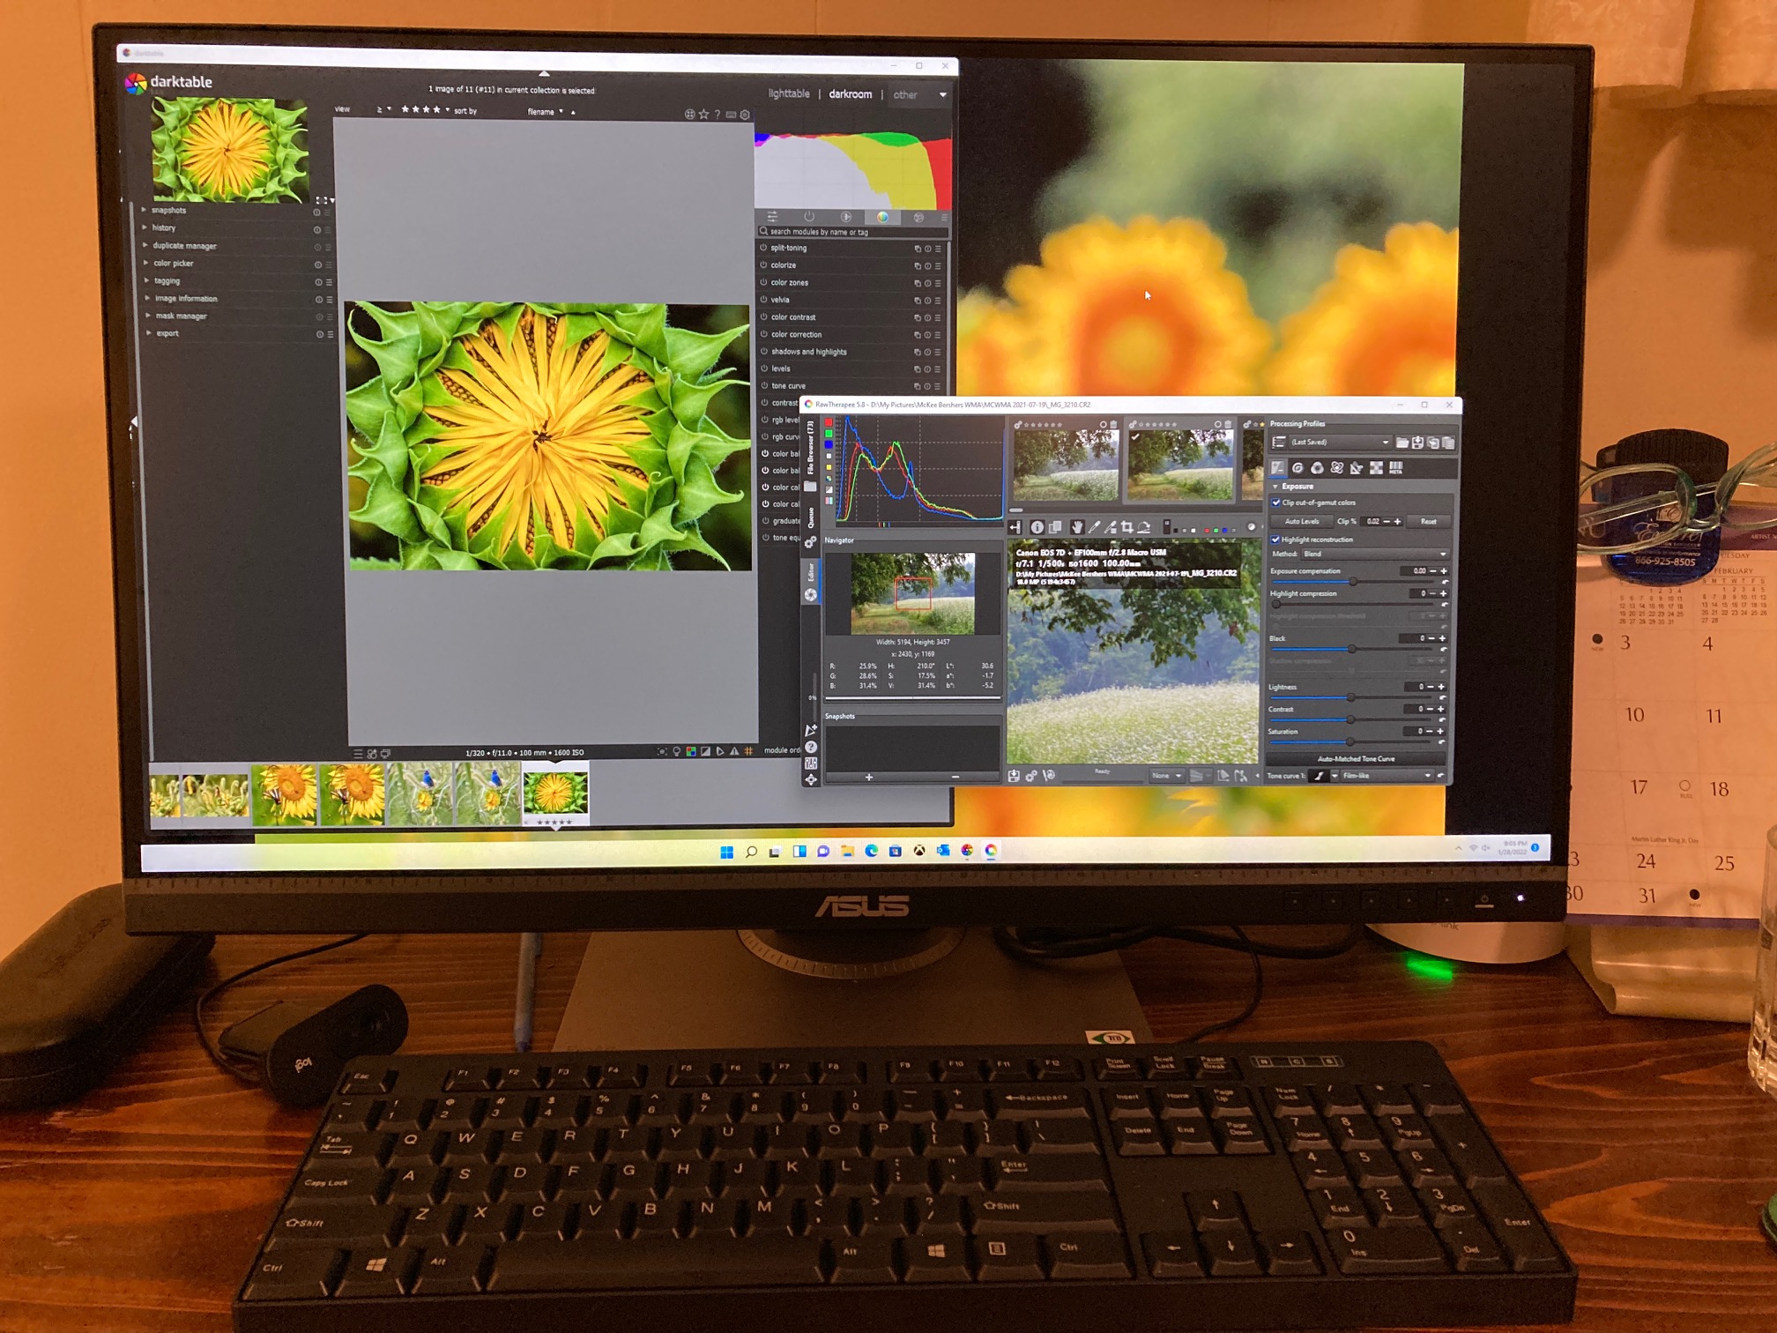Open RawTherapee Advanced tools tab icon
The height and width of the screenshot is (1333, 1777).
[1336, 468]
